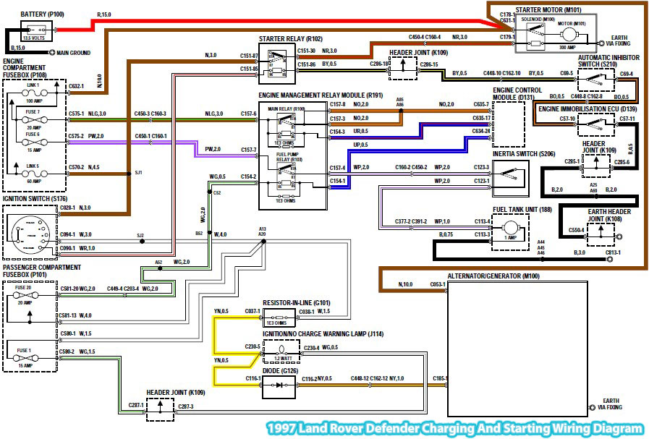This screenshot has width=649, height=439.
Task: Click the FUSE 6 15 AMP symbol
Action: click(x=34, y=142)
